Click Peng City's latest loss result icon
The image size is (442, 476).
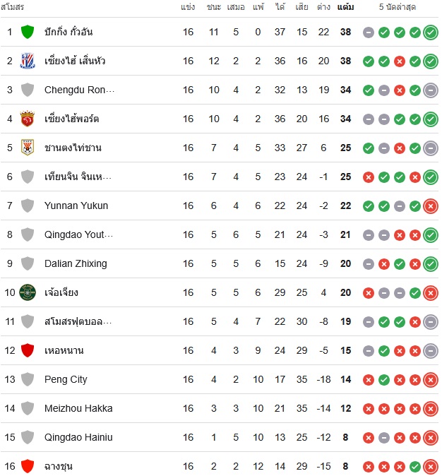[431, 380]
